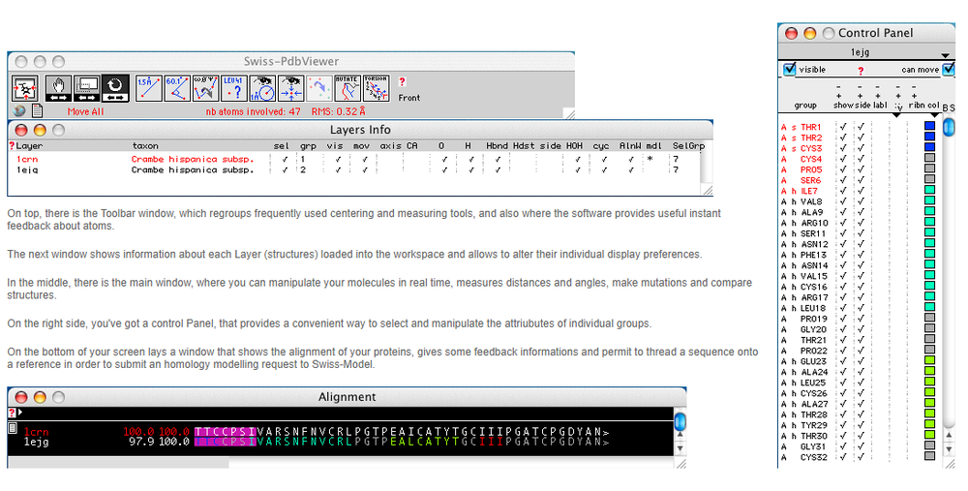This screenshot has width=968, height=491.
Task: Select residue CYS32 in Control Panel
Action: coord(814,458)
